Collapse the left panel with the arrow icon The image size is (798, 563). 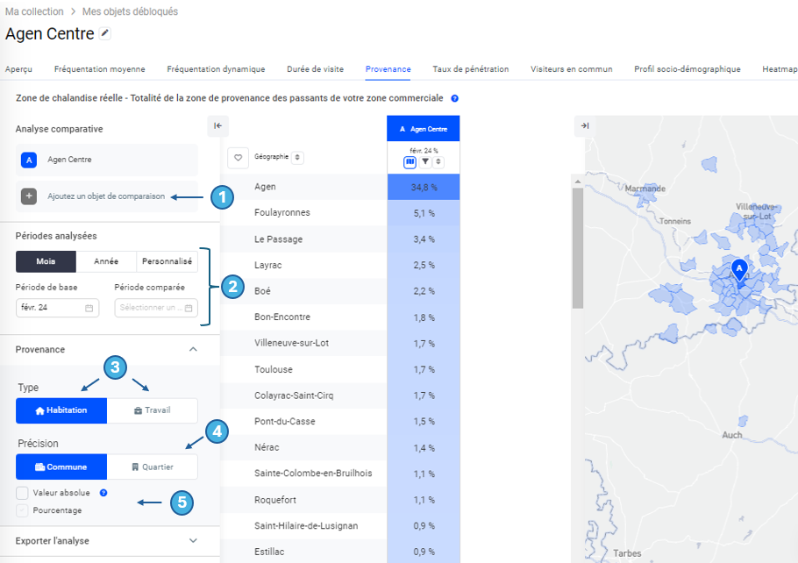(217, 126)
